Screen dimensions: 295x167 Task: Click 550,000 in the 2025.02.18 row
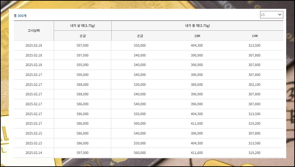pyautogui.click(x=140, y=45)
